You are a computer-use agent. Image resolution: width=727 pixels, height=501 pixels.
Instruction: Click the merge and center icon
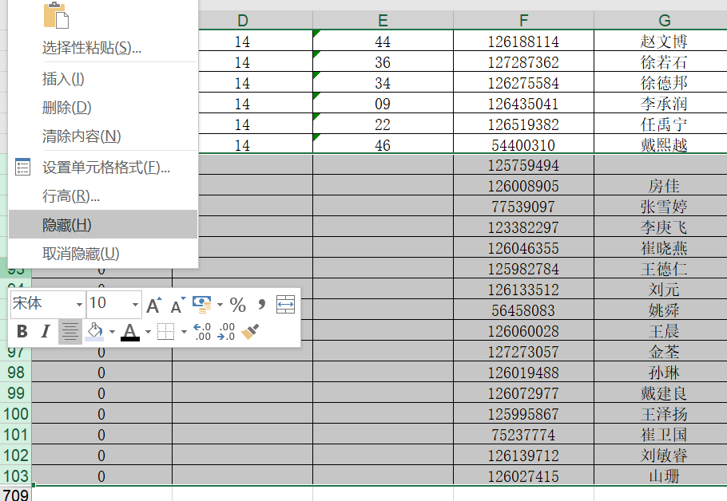click(x=285, y=305)
